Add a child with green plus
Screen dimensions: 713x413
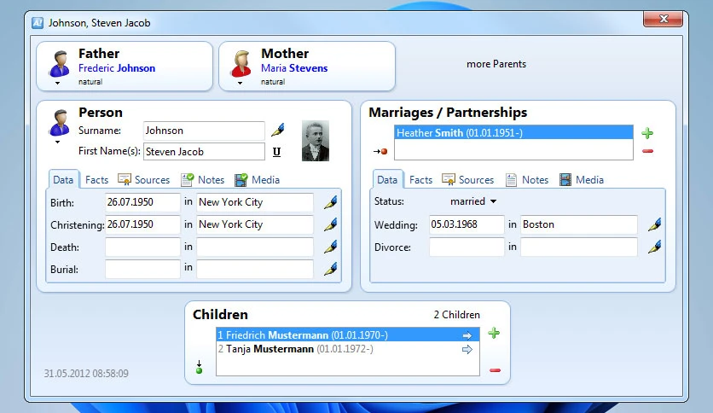pyautogui.click(x=494, y=333)
